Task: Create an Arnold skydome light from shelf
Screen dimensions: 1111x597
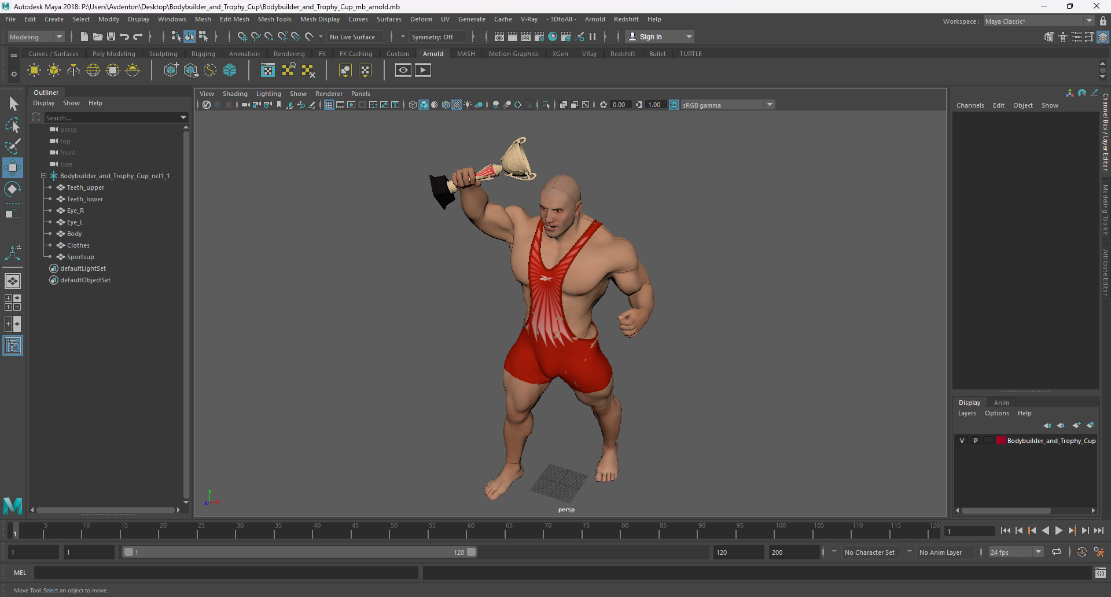Action: pos(93,71)
